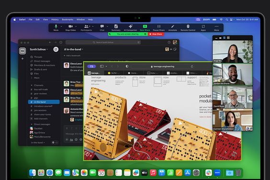The height and width of the screenshot is (180, 270).
Task: Select Jordan McShane's video thumbnail
Action: pyautogui.click(x=233, y=74)
